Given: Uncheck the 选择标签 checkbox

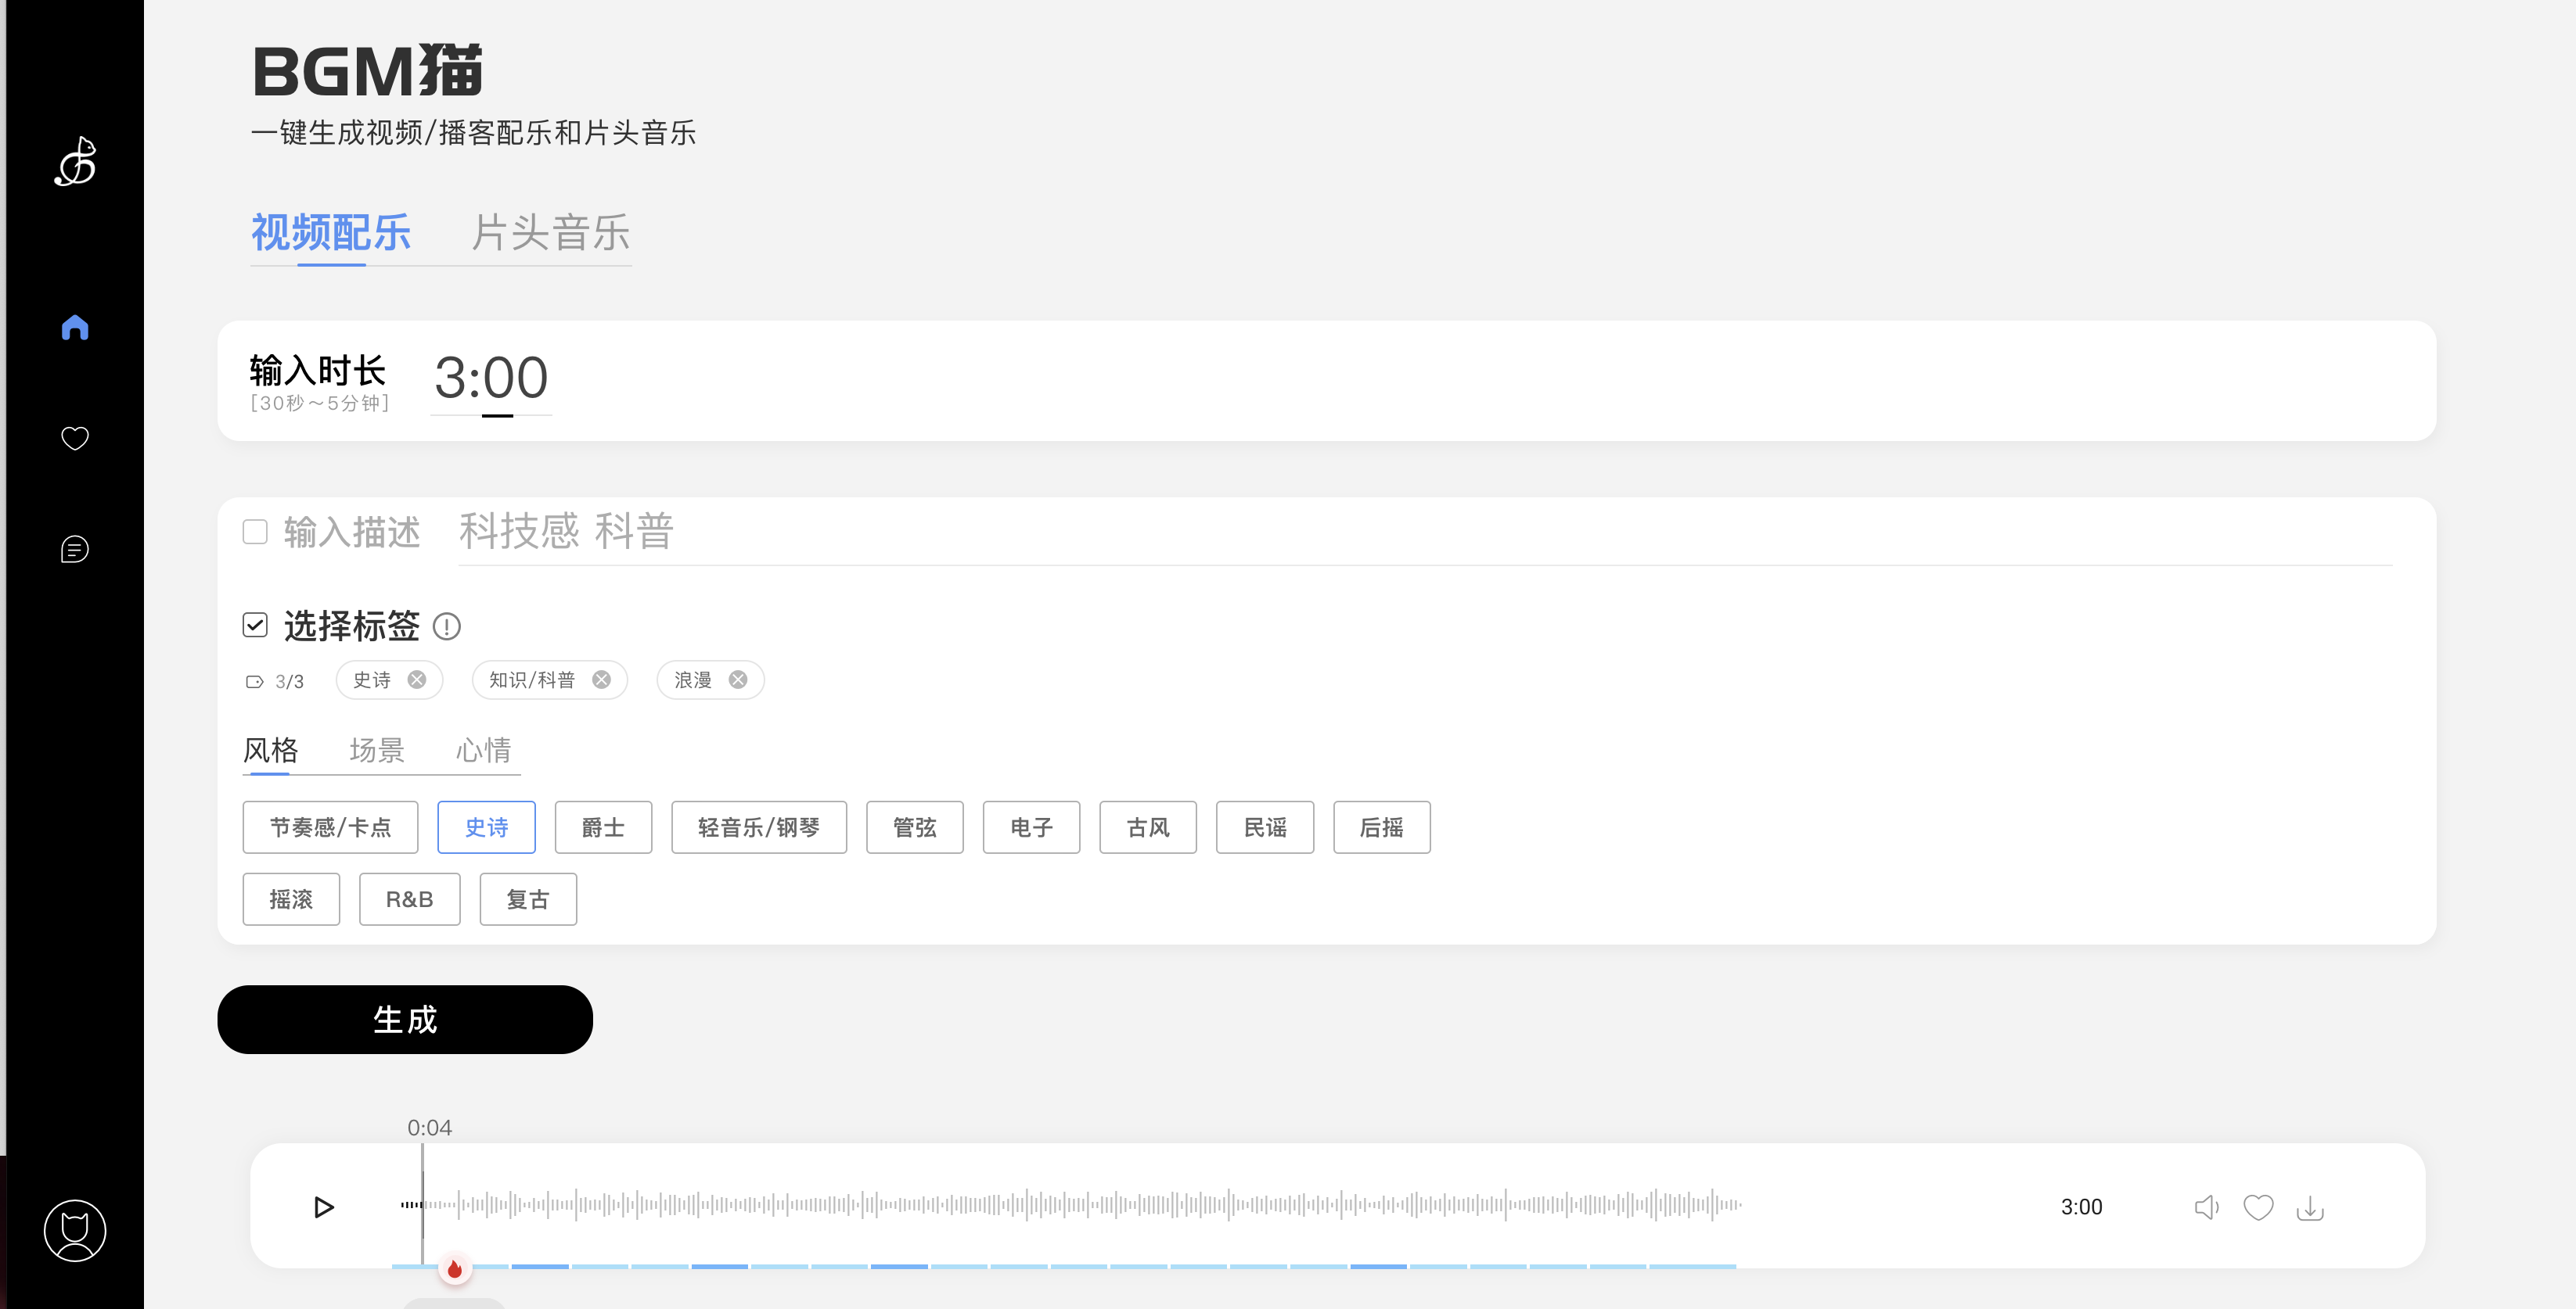Looking at the screenshot, I should 255,626.
